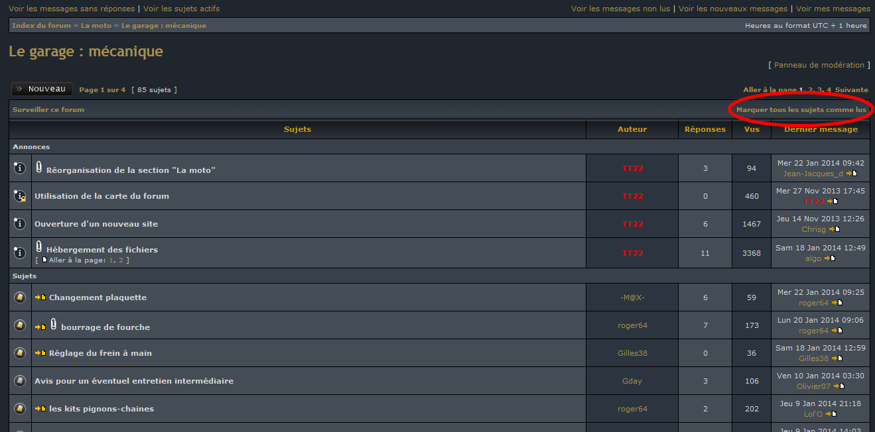Go to "Suivante" next page in pagination
This screenshot has width=875, height=432.
[x=851, y=89]
